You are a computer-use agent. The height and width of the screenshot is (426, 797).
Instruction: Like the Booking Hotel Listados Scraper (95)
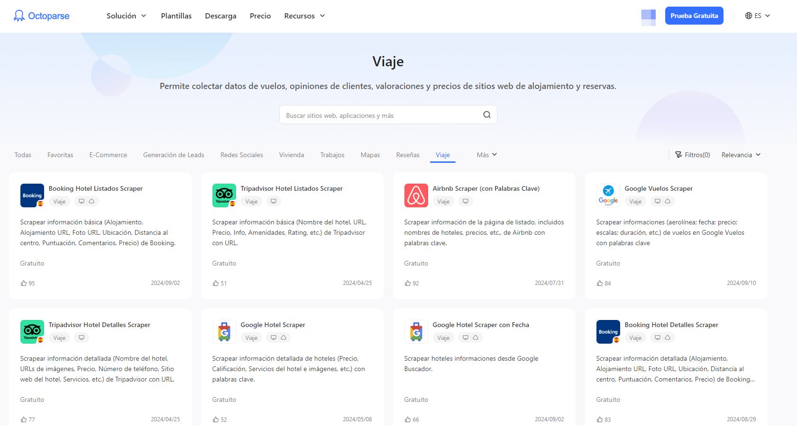24,283
